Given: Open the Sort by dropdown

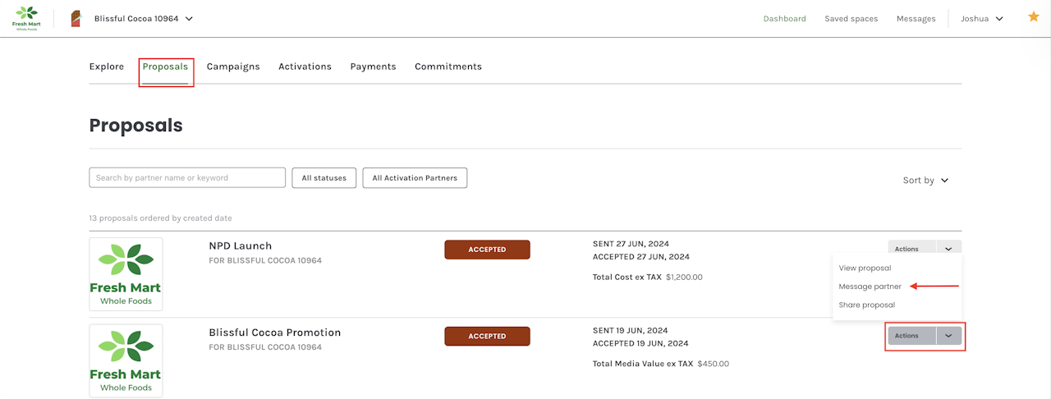Looking at the screenshot, I should pos(925,181).
